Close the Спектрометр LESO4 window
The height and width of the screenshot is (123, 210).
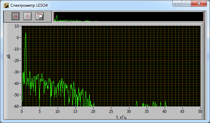(199, 4)
